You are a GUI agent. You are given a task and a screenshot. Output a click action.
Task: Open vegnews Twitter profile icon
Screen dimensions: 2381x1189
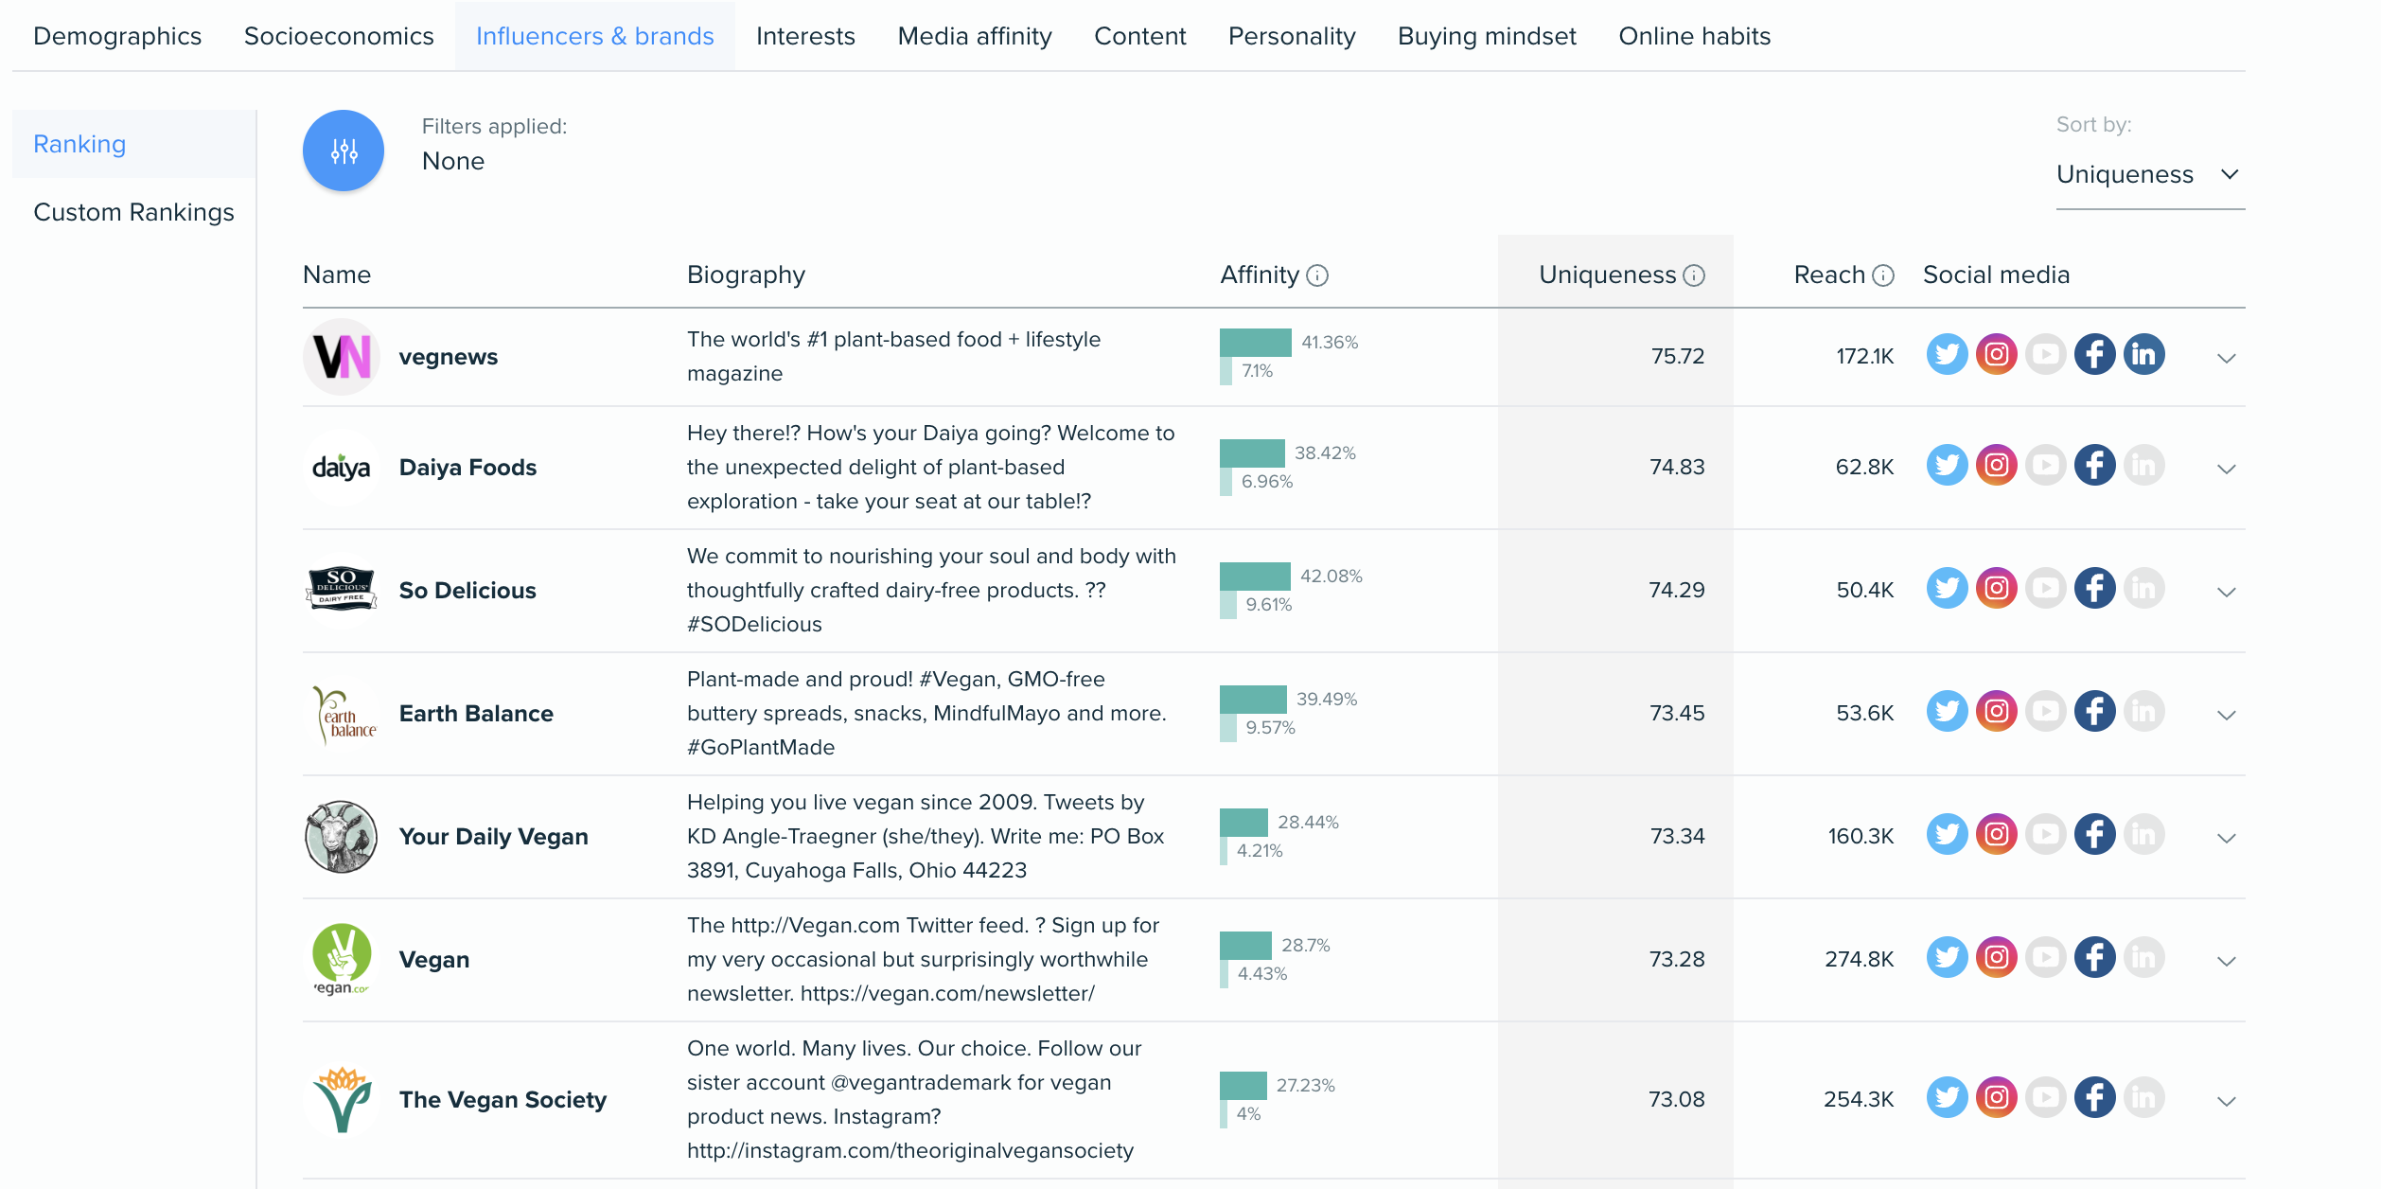1947,355
